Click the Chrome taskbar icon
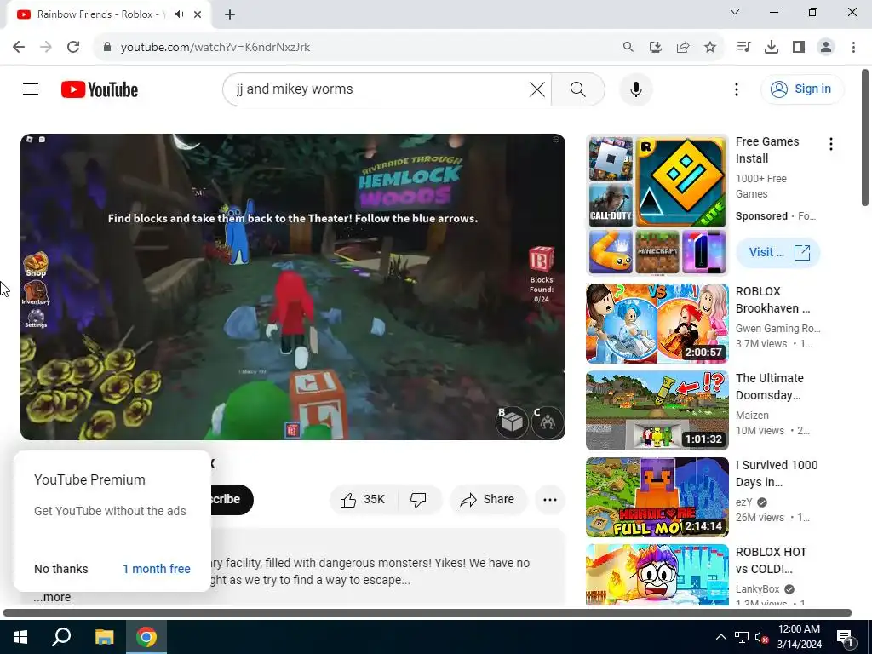Screen dimensions: 872x654 [146, 637]
